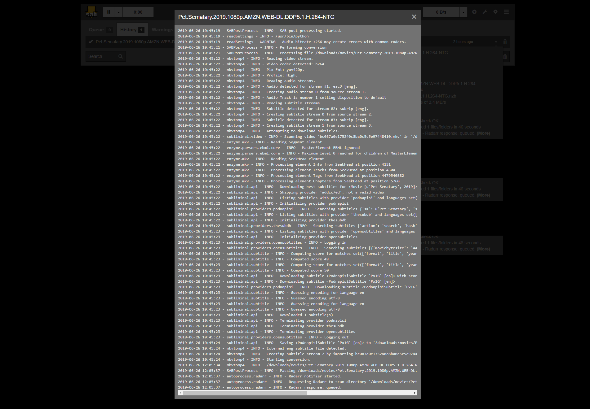Open the speed limit dropdown
Screen dimensions: 590x409
pyautogui.click(x=463, y=12)
